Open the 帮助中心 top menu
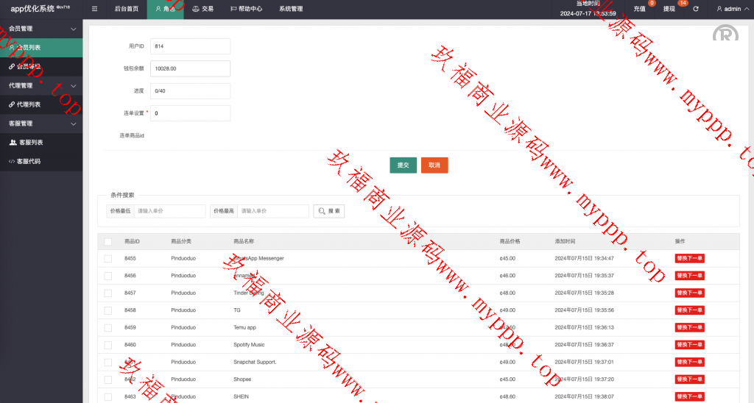Viewport: 754px width, 403px height. click(x=245, y=9)
